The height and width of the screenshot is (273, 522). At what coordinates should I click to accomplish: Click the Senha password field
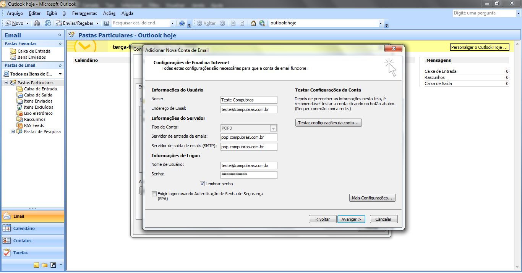249,175
